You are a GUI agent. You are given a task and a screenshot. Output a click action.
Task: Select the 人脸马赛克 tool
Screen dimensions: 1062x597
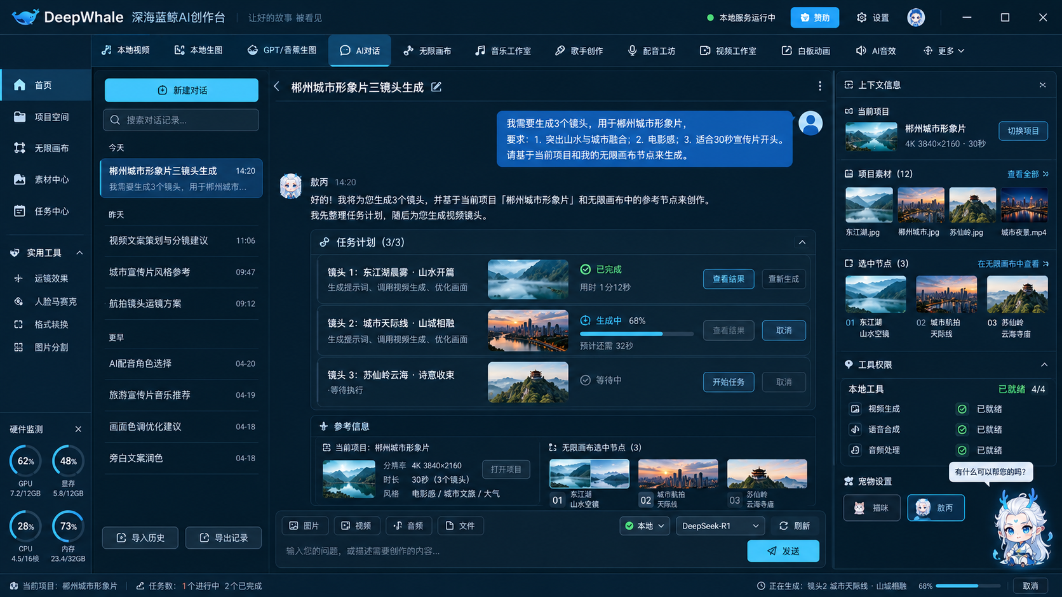46,302
